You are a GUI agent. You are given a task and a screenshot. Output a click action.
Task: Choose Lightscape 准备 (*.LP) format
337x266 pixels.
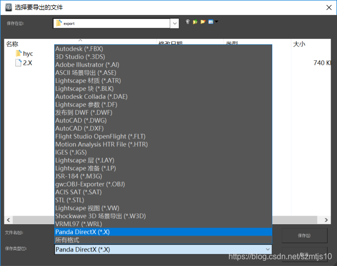point(163,168)
